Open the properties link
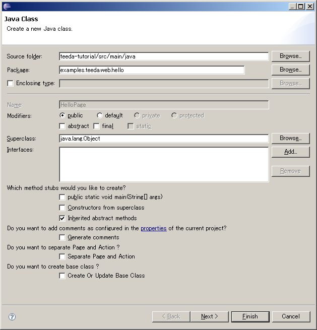Screen dimensions: 317x330 tap(153, 228)
